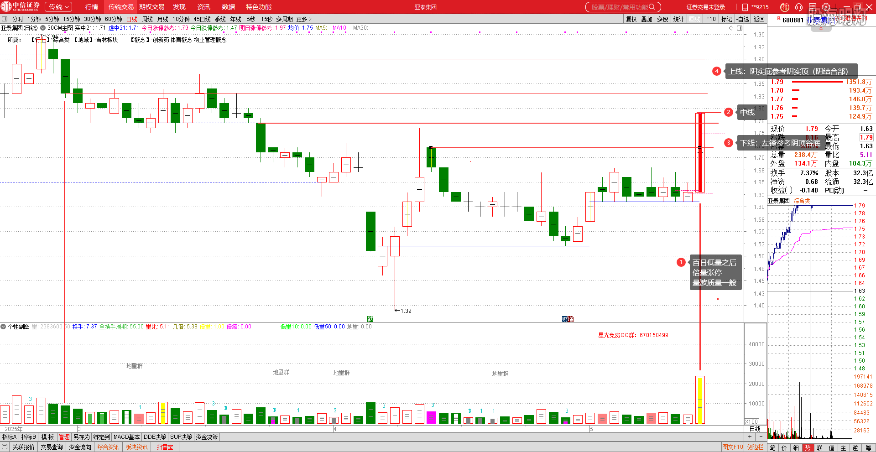Toggle the 画线 drawing tool

695,19
